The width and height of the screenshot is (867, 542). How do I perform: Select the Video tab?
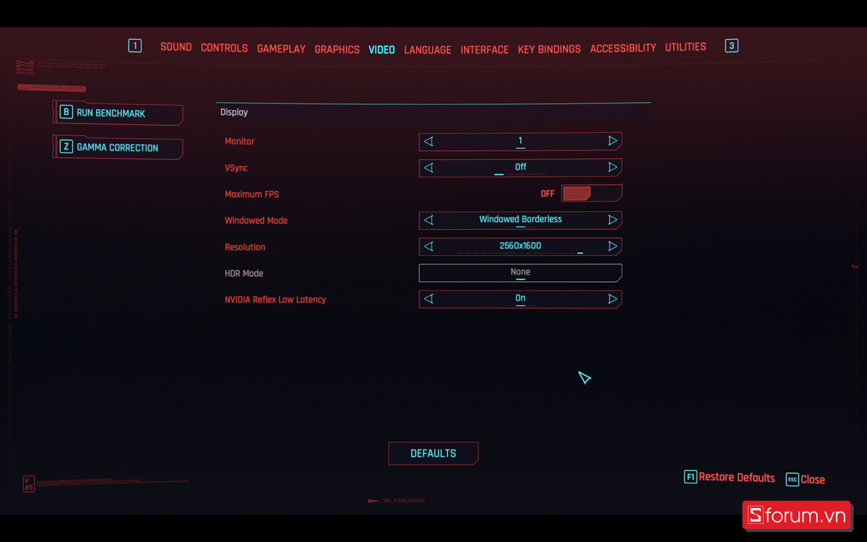point(381,50)
